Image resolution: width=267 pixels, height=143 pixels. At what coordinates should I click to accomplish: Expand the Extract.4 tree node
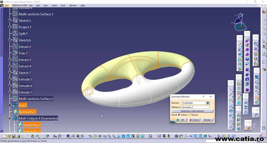(x=10, y=66)
